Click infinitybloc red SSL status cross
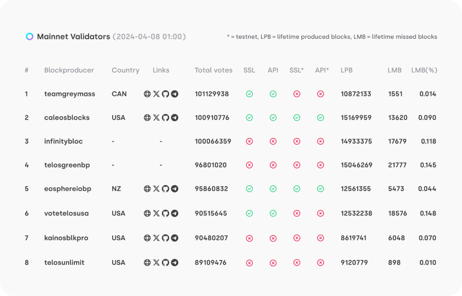Screen dimensions: 462x296 point(249,141)
